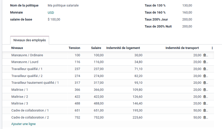Delete the Maîtrise / 1 row
Image resolution: width=222 pixels, height=129 pixels.
point(205,90)
